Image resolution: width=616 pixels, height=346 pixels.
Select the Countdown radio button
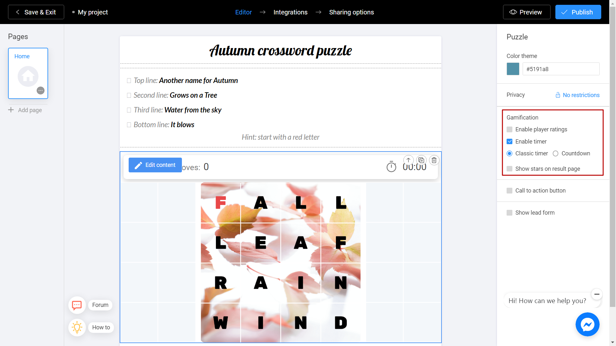tap(555, 153)
